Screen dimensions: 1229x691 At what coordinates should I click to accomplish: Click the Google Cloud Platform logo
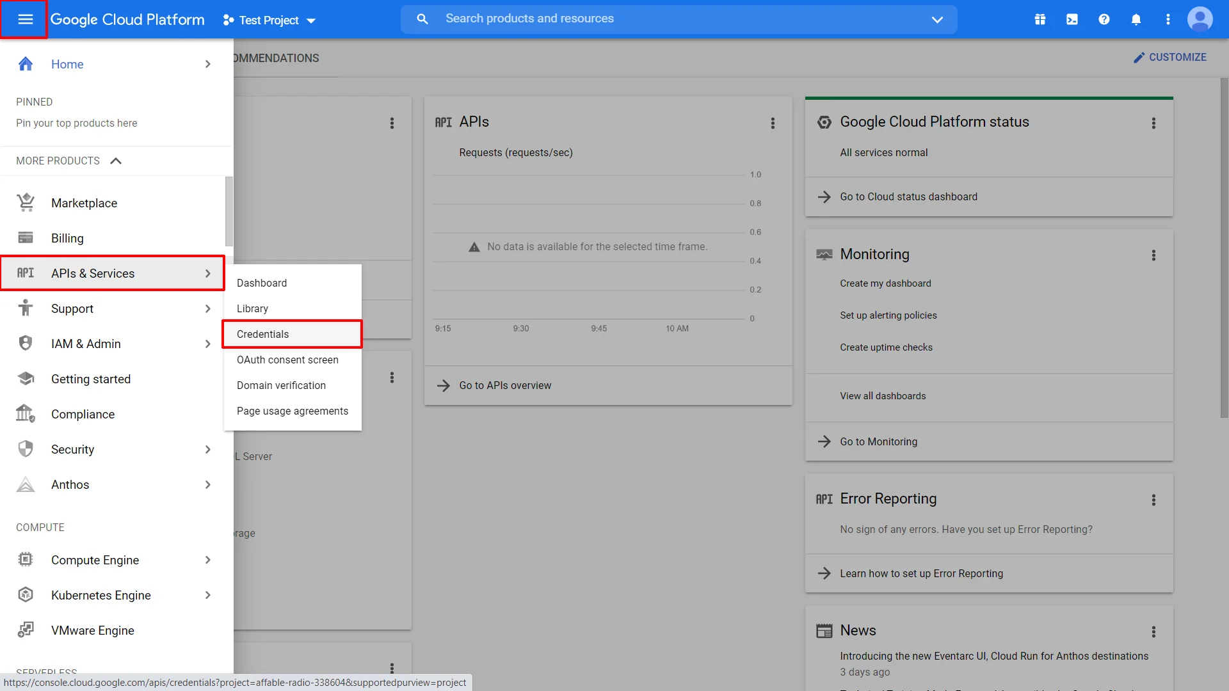[127, 19]
